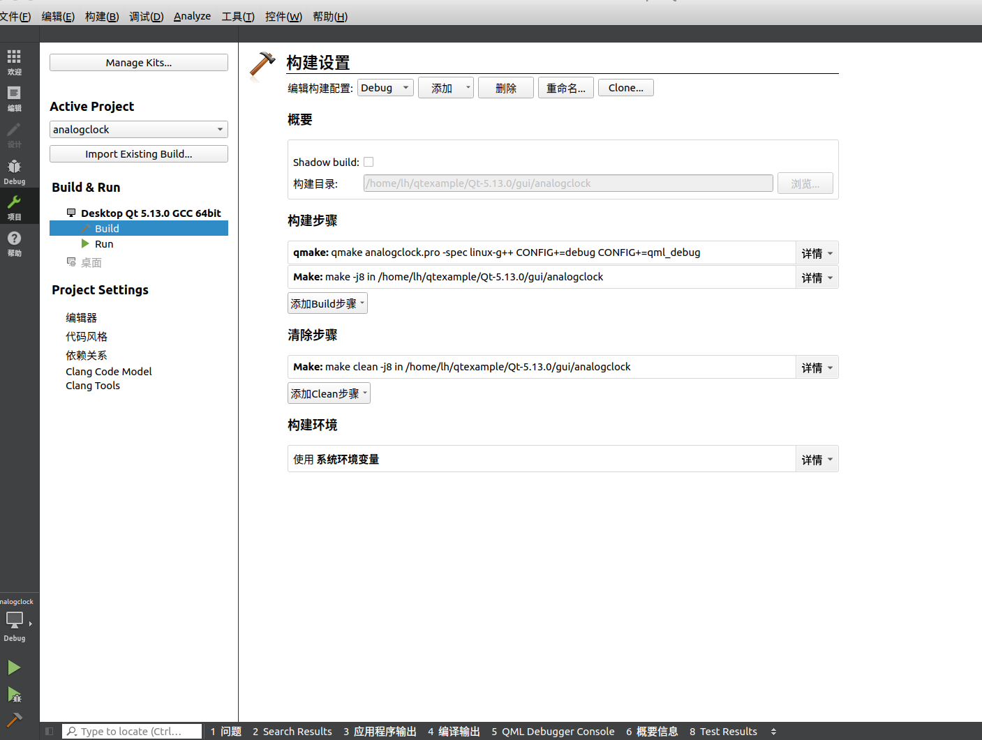Open the Debug mode icon
Image resolution: width=982 pixels, height=740 pixels.
click(x=14, y=171)
